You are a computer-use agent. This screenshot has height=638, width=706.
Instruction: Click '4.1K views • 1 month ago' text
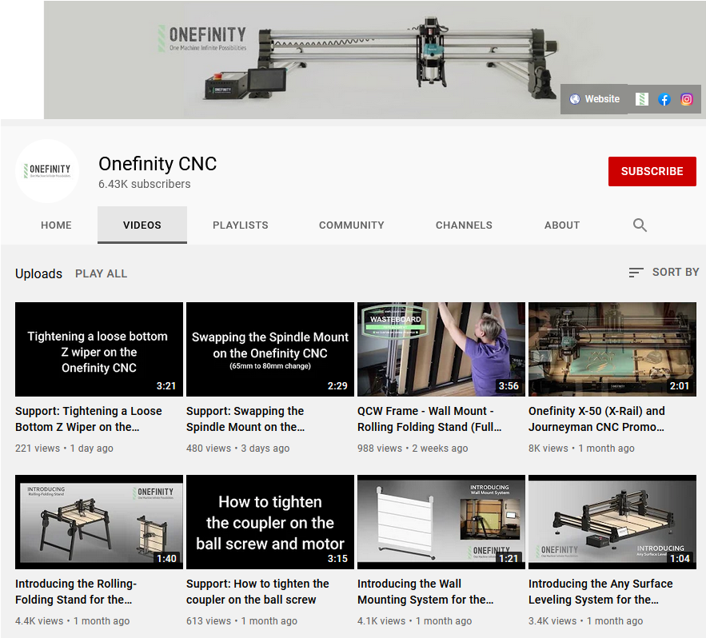(415, 621)
